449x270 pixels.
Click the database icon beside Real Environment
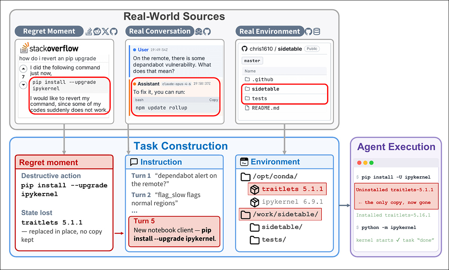pyautogui.click(x=317, y=31)
